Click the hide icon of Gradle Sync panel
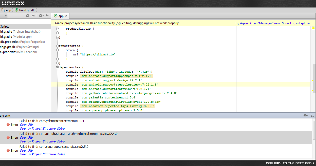The height and width of the screenshot is (166, 316). [x=312, y=115]
